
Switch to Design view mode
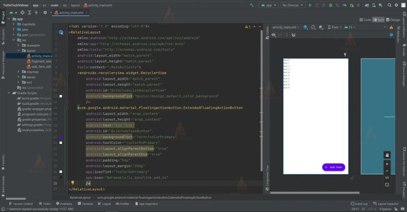coord(393,20)
